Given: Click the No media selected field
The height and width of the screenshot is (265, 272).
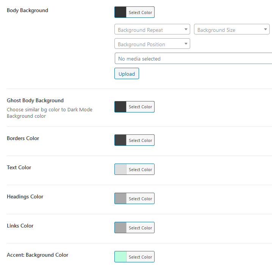Looking at the screenshot, I should (193, 59).
